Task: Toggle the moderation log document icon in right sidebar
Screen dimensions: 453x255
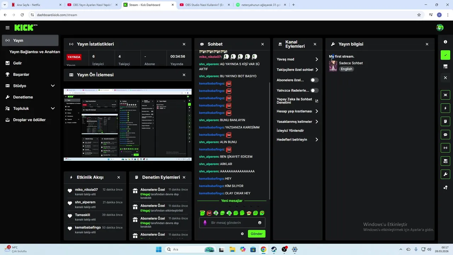Action: (x=445, y=121)
